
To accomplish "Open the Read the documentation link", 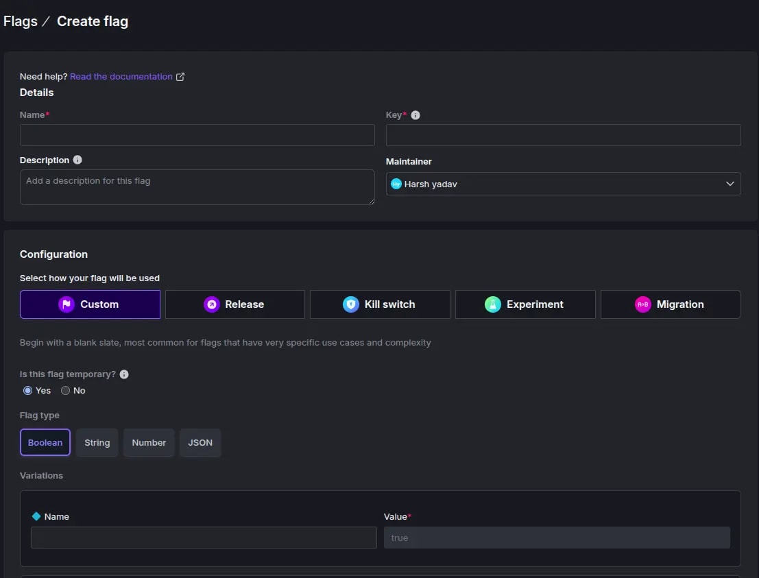I will (x=121, y=77).
